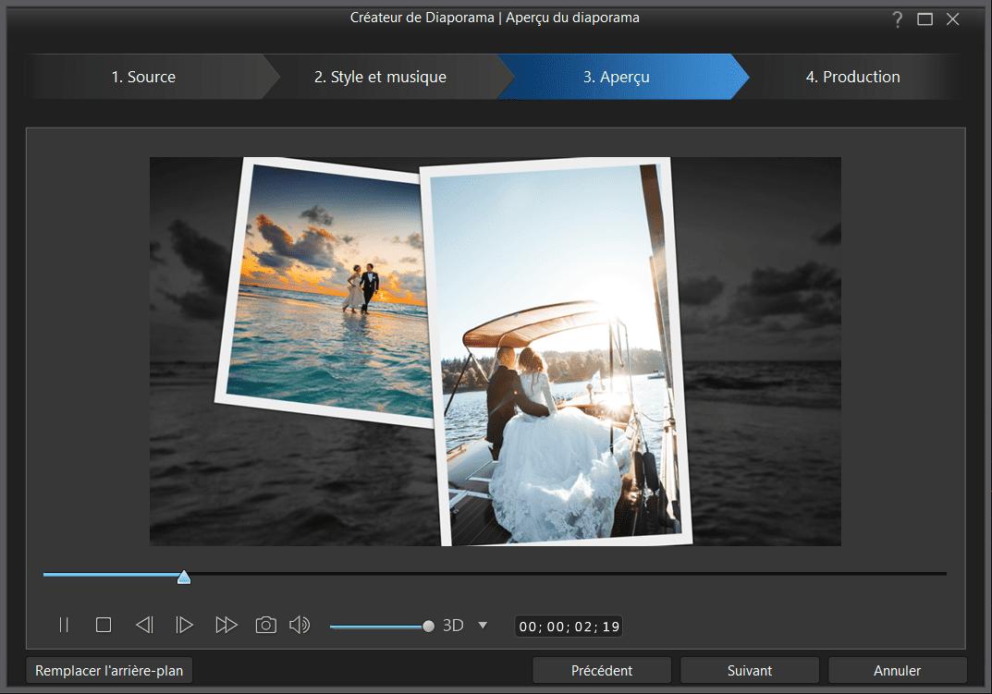The image size is (992, 694).
Task: Click the playback seek bar handle
Action: 183,576
